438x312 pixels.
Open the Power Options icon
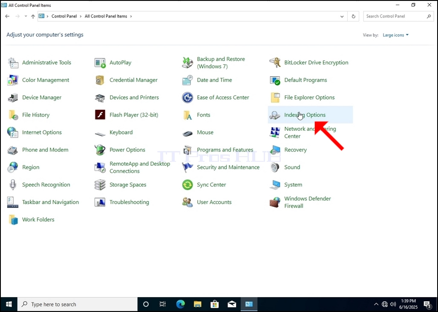[x=100, y=150]
